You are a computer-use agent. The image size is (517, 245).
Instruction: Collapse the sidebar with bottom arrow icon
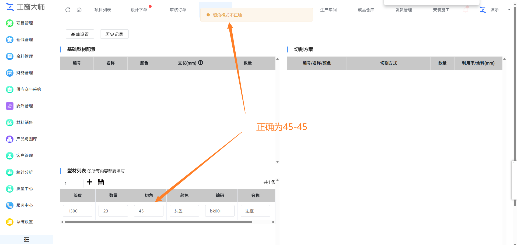(26, 240)
